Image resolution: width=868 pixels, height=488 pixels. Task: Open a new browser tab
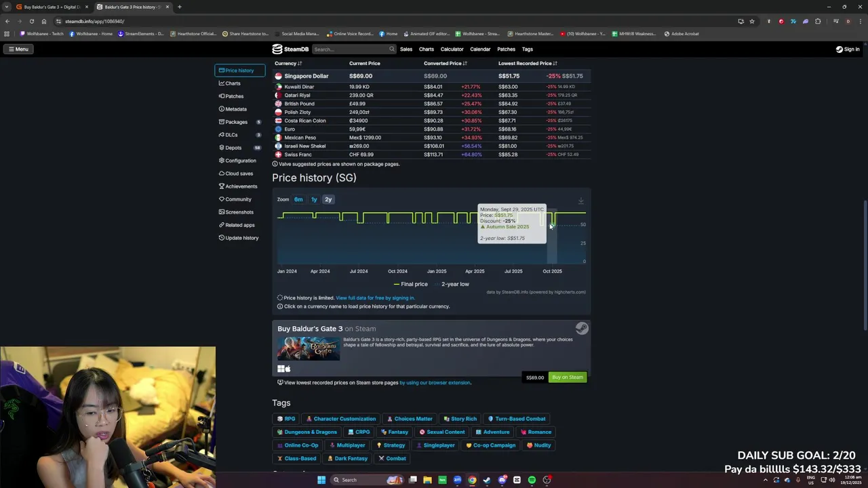pos(179,7)
